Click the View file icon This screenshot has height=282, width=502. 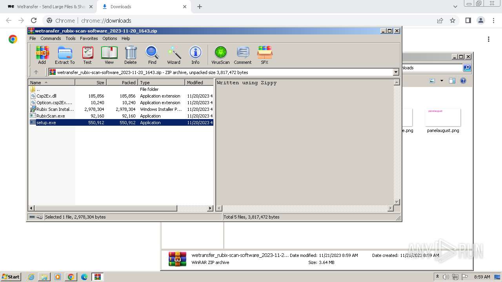pyautogui.click(x=109, y=55)
